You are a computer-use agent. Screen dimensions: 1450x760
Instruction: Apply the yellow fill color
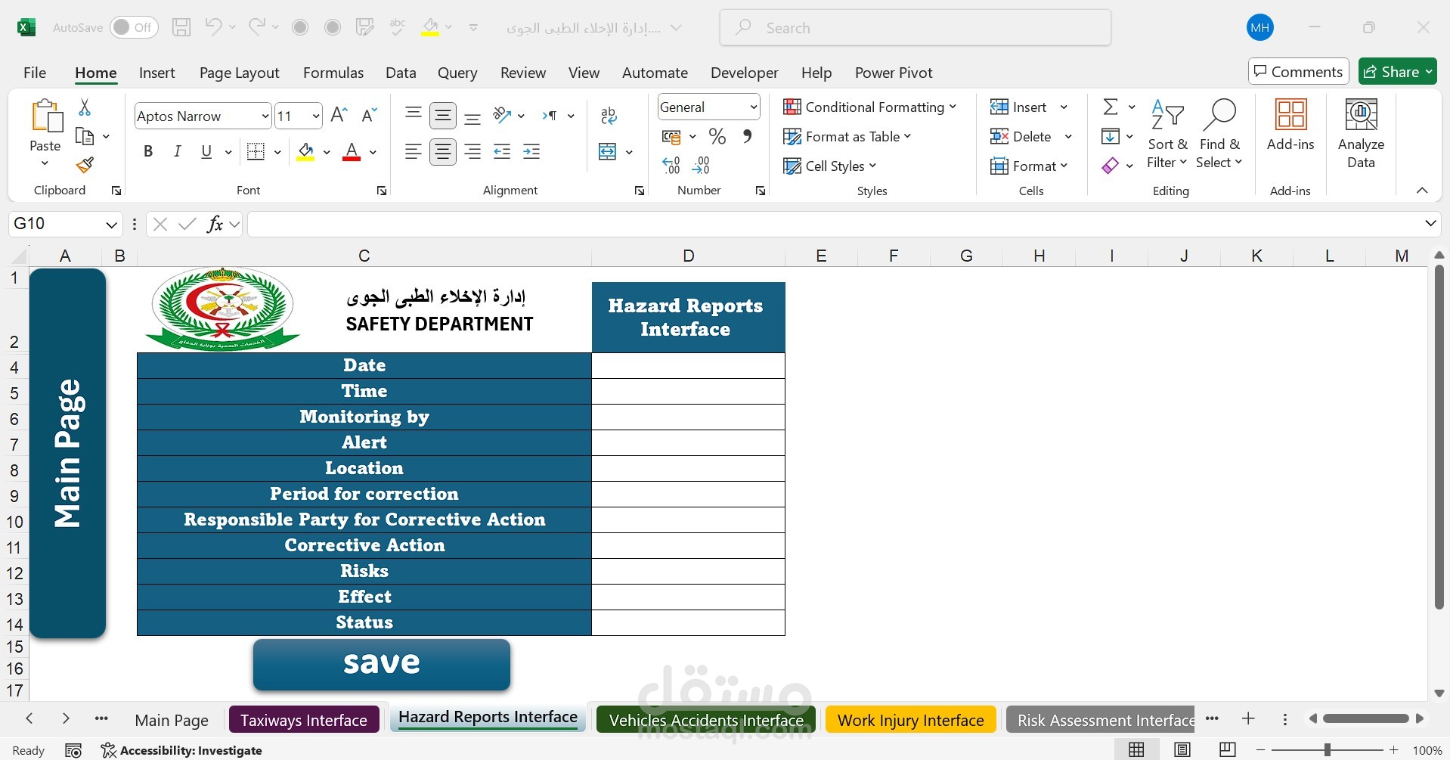pyautogui.click(x=305, y=151)
